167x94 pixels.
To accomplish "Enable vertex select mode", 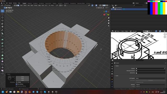I will pyautogui.click(x=15, y=5).
